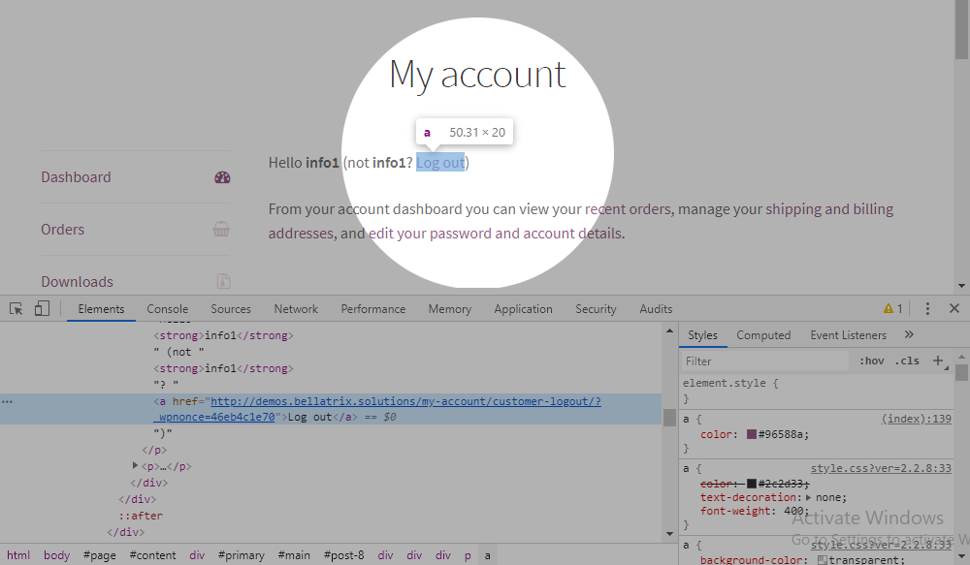This screenshot has width=970, height=565.
Task: Toggle the device toolbar icon
Action: (42, 308)
